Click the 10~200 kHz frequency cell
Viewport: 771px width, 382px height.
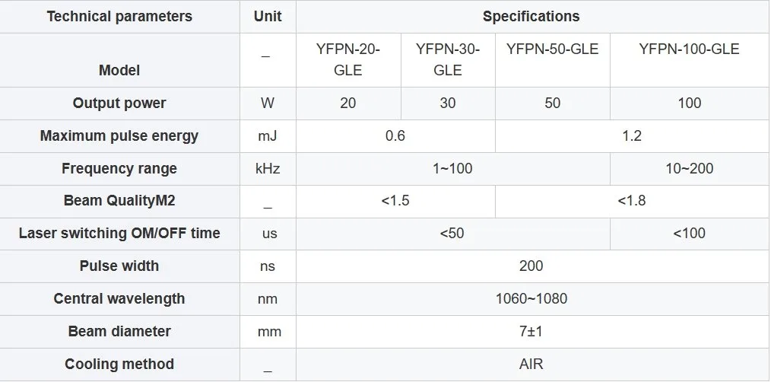690,169
